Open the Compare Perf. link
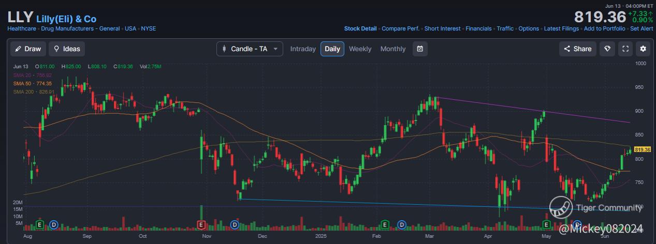Image resolution: width=656 pixels, height=244 pixels. 400,28
